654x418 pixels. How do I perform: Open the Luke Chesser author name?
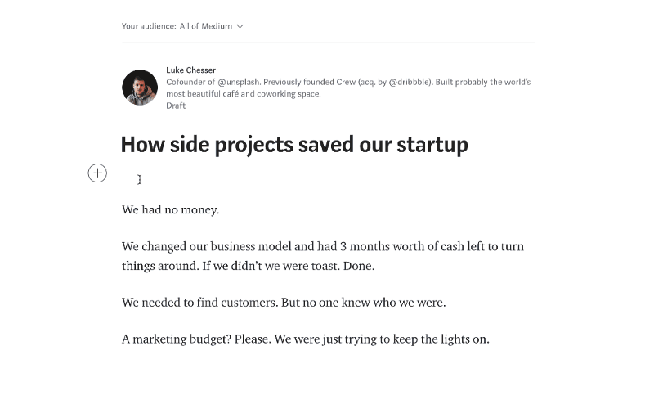[190, 70]
